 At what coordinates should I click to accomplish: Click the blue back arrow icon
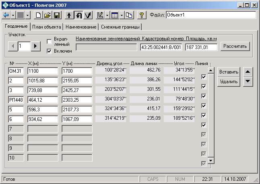tap(6, 15)
